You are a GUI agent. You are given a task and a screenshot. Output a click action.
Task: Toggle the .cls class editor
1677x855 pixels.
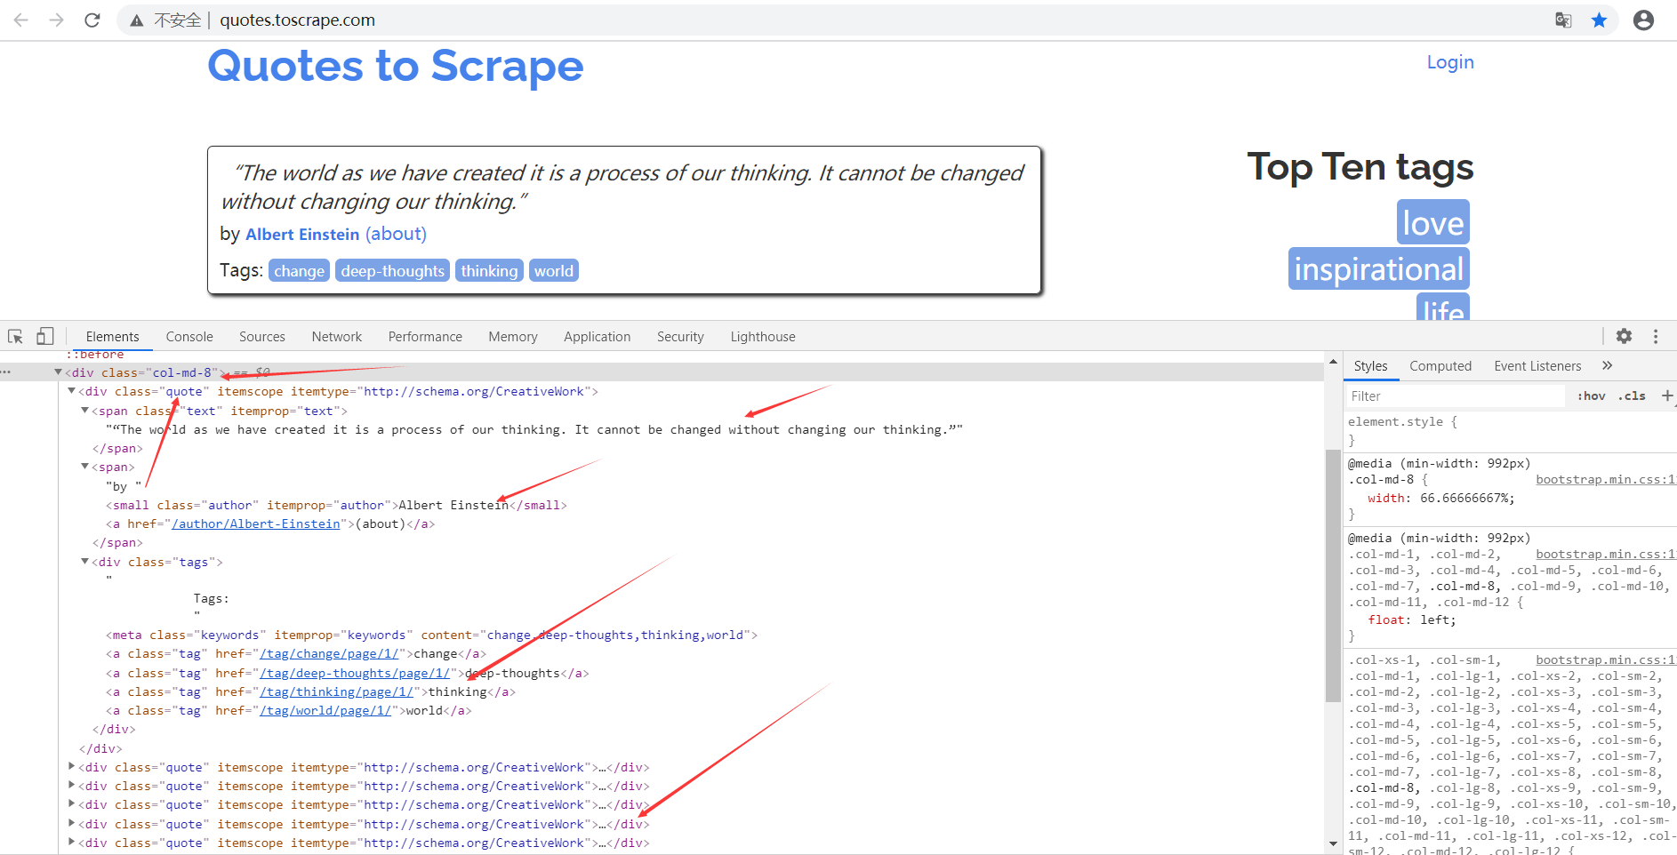point(1632,396)
